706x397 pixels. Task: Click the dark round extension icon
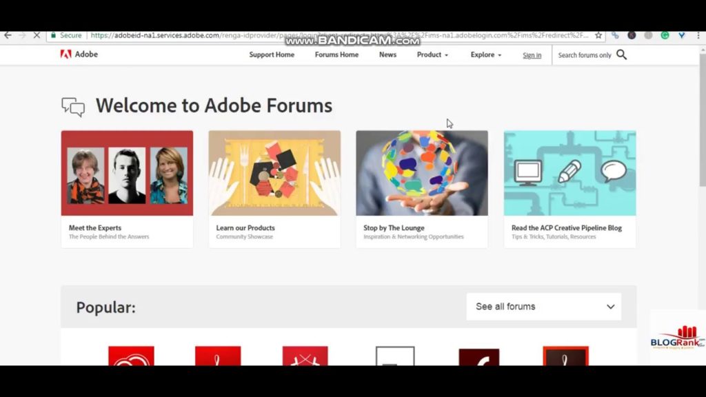632,35
